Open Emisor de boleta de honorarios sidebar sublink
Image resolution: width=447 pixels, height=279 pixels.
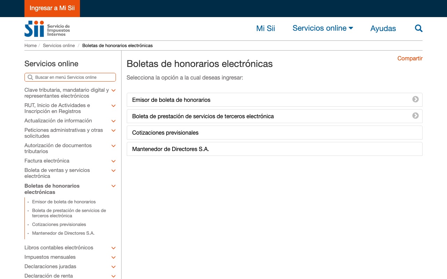point(64,202)
